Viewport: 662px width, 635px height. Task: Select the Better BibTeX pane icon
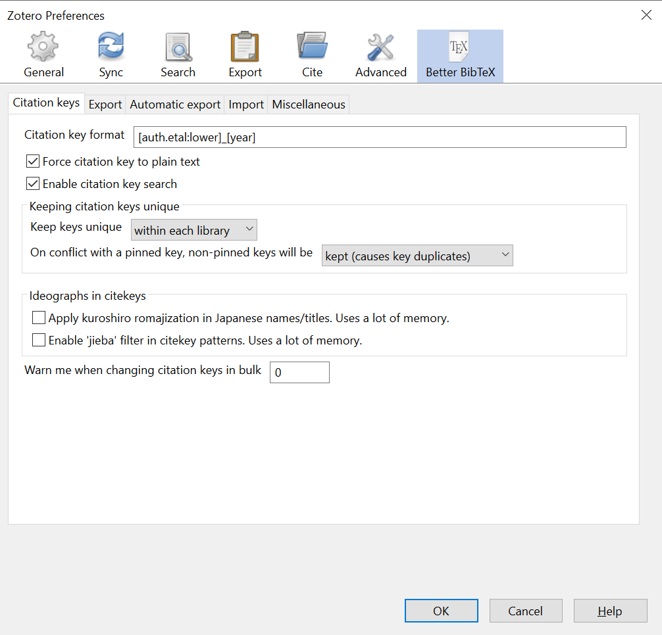[x=460, y=56]
